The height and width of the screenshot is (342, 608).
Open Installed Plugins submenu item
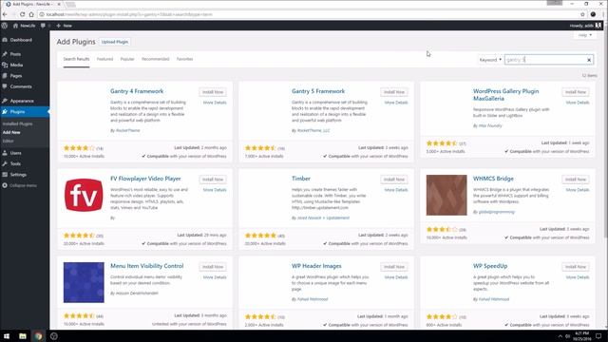[x=17, y=124]
